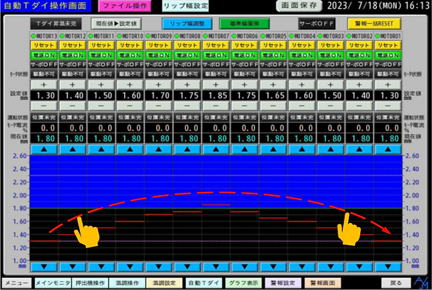Viewport: 432px width, 290px height.
Task: Switch to 温調設定 screen
Action: (x=164, y=283)
